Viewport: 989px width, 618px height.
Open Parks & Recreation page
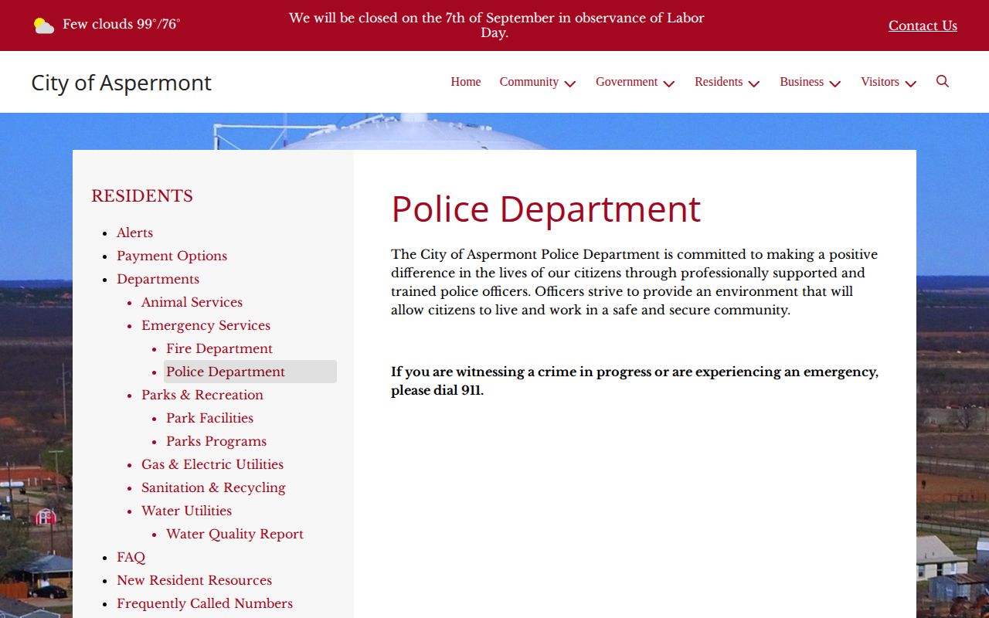[x=202, y=395]
